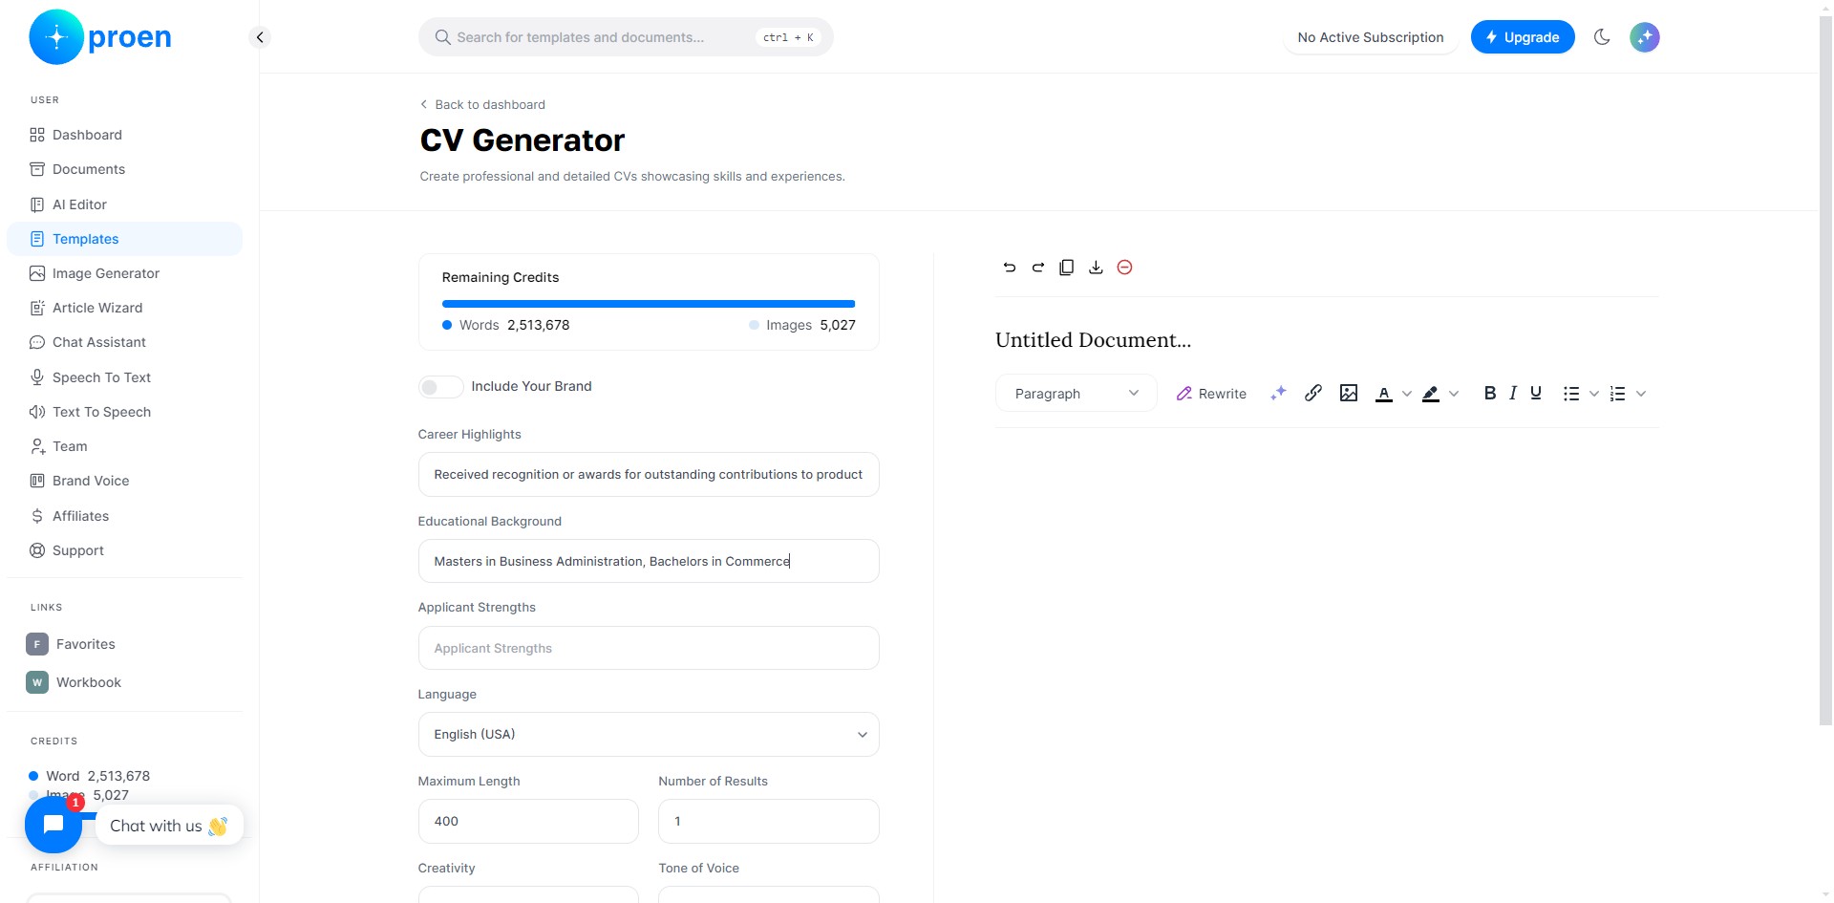The width and height of the screenshot is (1834, 903).
Task: Open the chat bubble widget
Action: [x=53, y=825]
